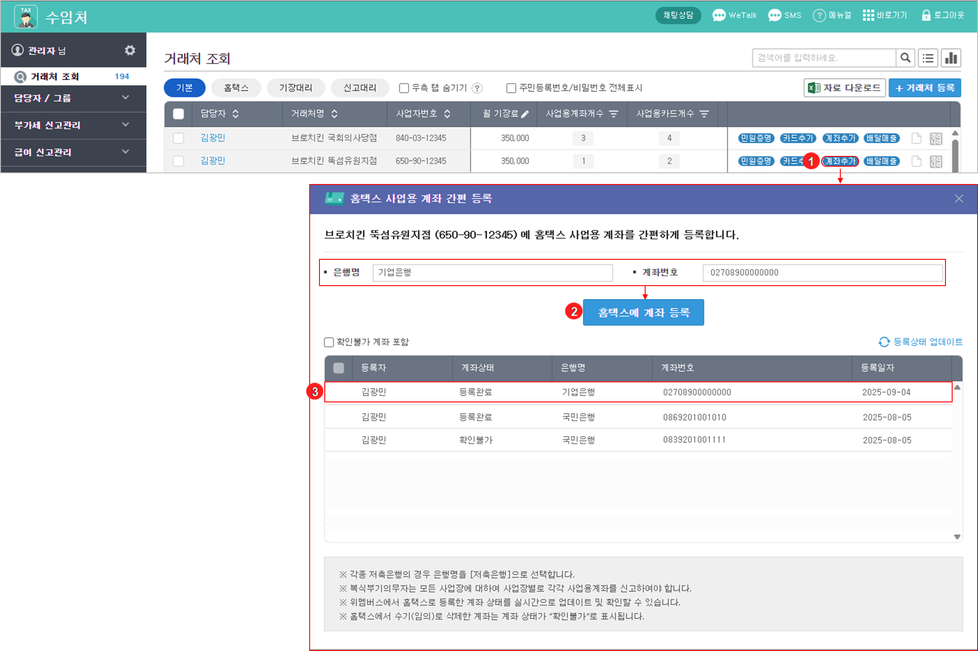Select the 기장대리 tab
978x651 pixels.
point(295,88)
